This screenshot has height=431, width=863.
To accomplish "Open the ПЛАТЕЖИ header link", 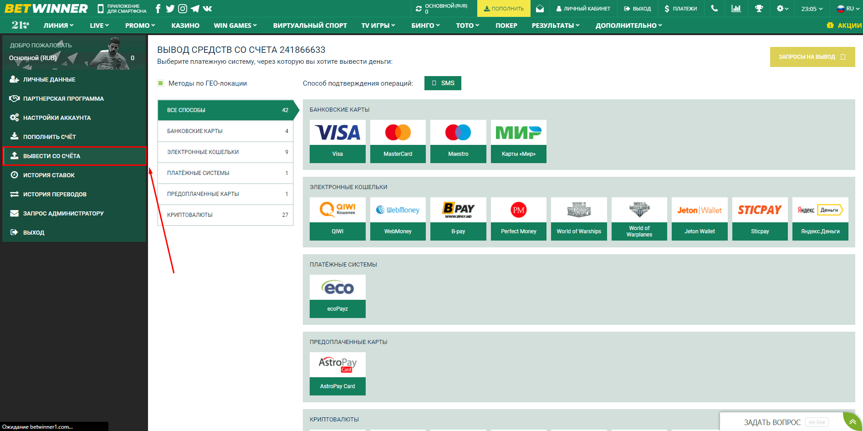I will (681, 9).
